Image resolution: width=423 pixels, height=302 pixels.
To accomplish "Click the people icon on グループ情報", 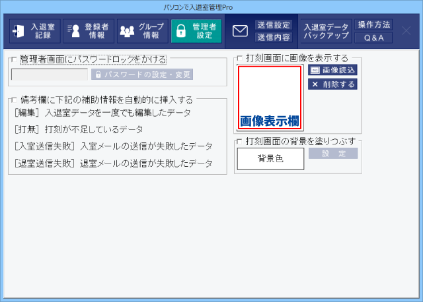I will point(127,31).
